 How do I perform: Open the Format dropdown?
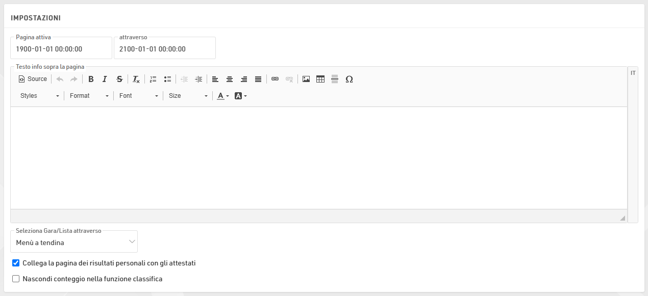(89, 96)
